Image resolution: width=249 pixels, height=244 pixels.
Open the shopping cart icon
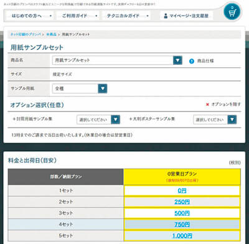[x=232, y=12]
